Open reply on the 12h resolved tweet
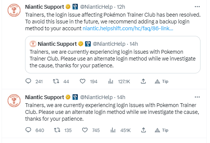Viewport: 210px width, 143px height. click(x=28, y=81)
